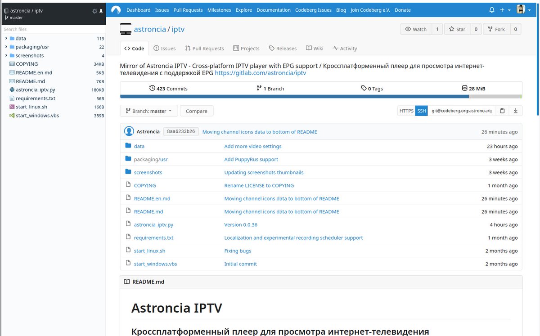Open Milestones in top navbar
540x336 pixels.
click(219, 10)
